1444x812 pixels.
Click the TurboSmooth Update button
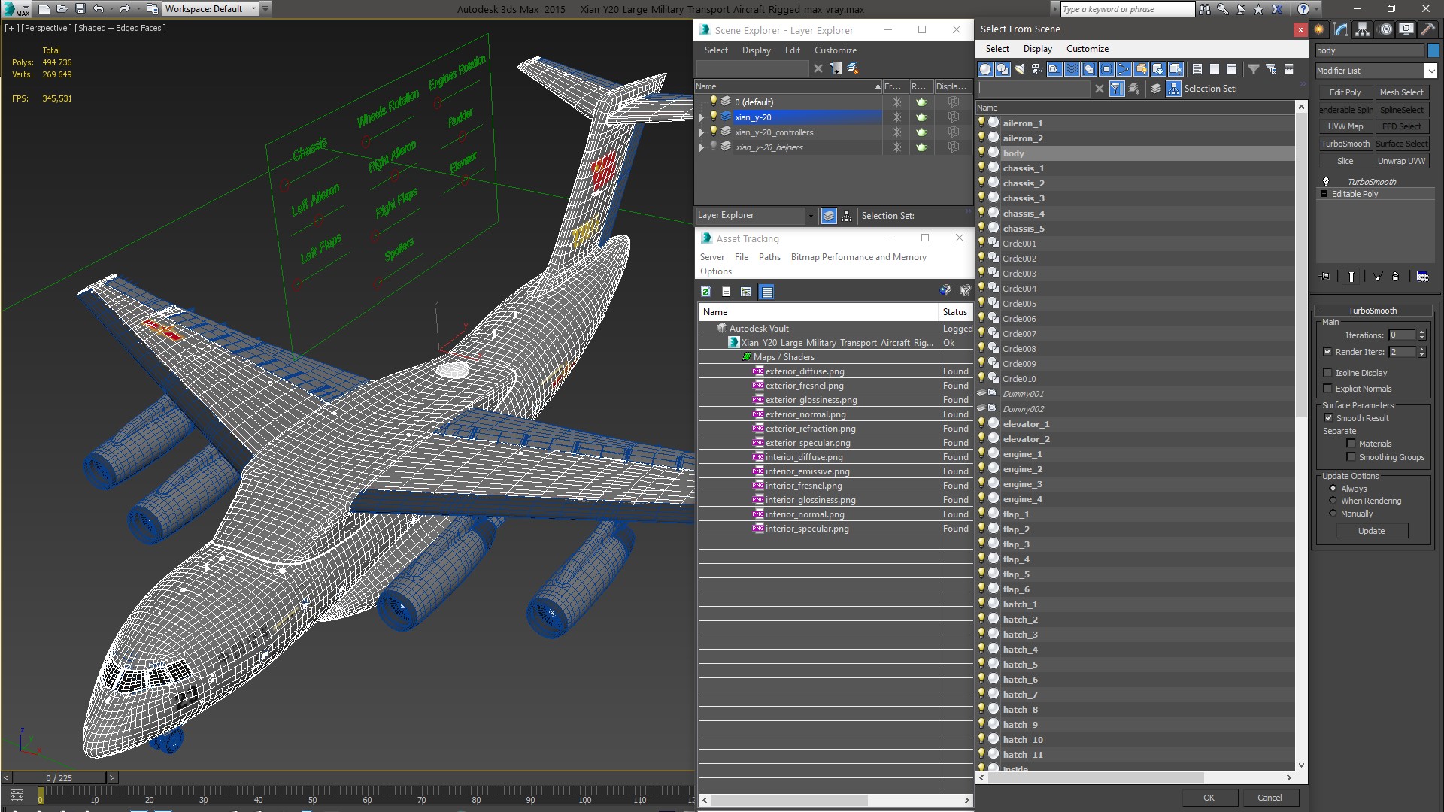coord(1371,531)
